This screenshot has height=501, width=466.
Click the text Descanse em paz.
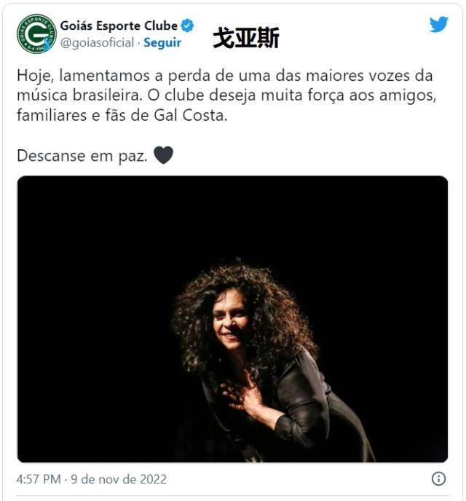click(x=82, y=156)
